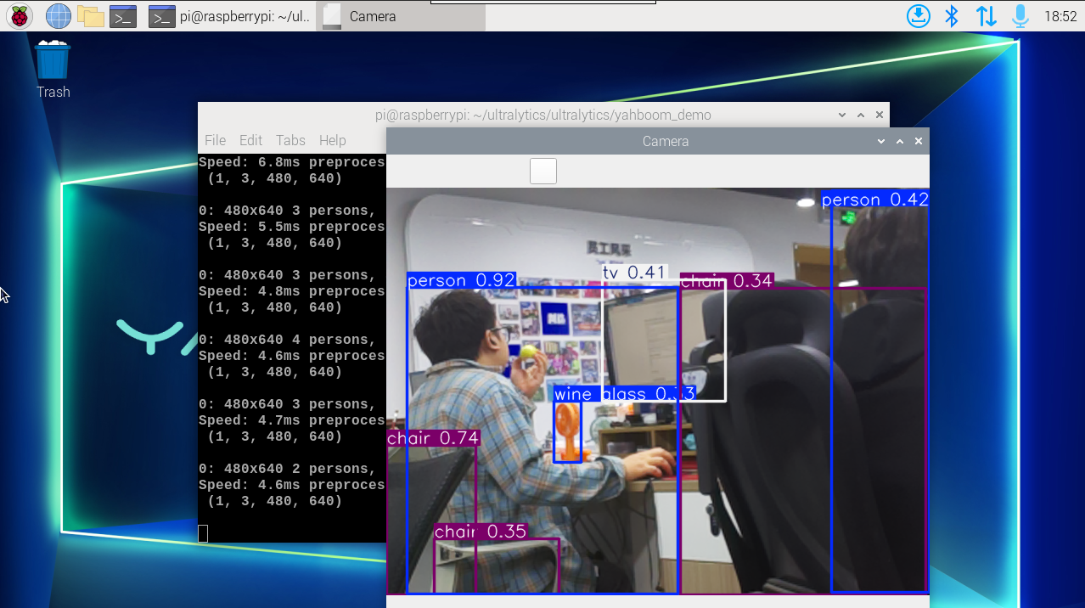The height and width of the screenshot is (608, 1085).
Task: Click the 'chair 0.74' detection label
Action: [434, 438]
